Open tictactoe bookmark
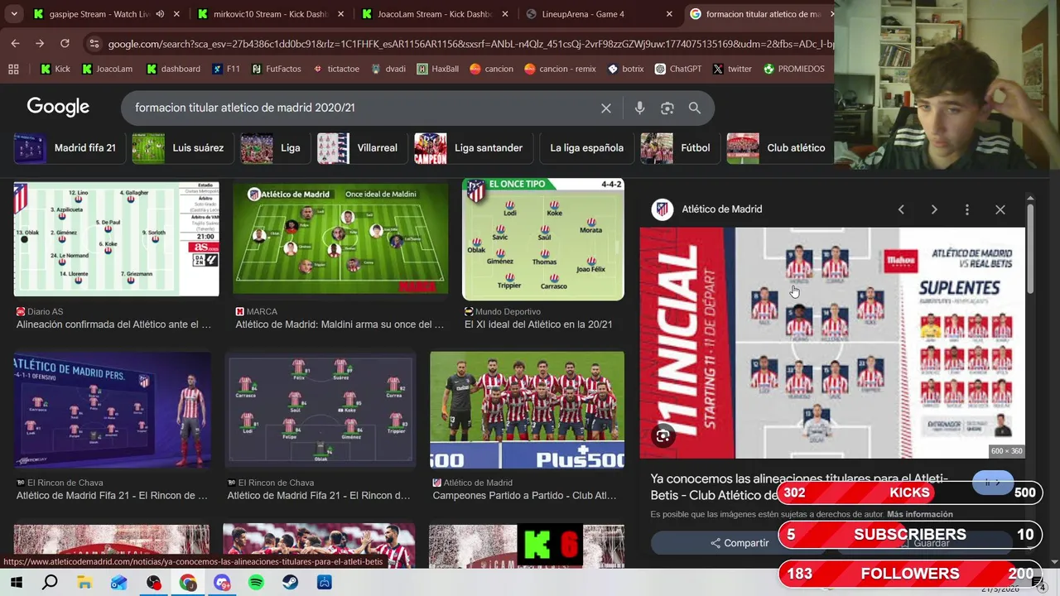 tap(336, 69)
